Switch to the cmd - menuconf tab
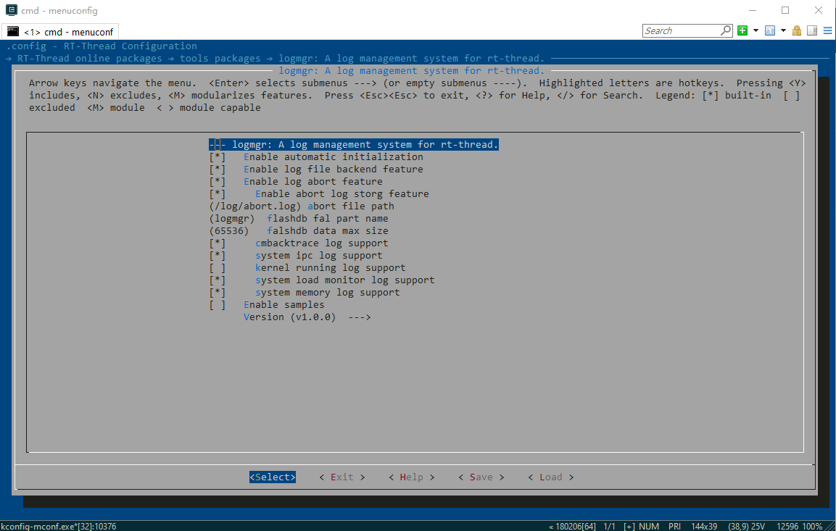 pyautogui.click(x=60, y=31)
